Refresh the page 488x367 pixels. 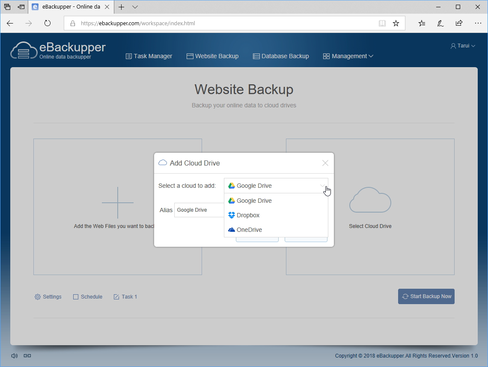[47, 24]
